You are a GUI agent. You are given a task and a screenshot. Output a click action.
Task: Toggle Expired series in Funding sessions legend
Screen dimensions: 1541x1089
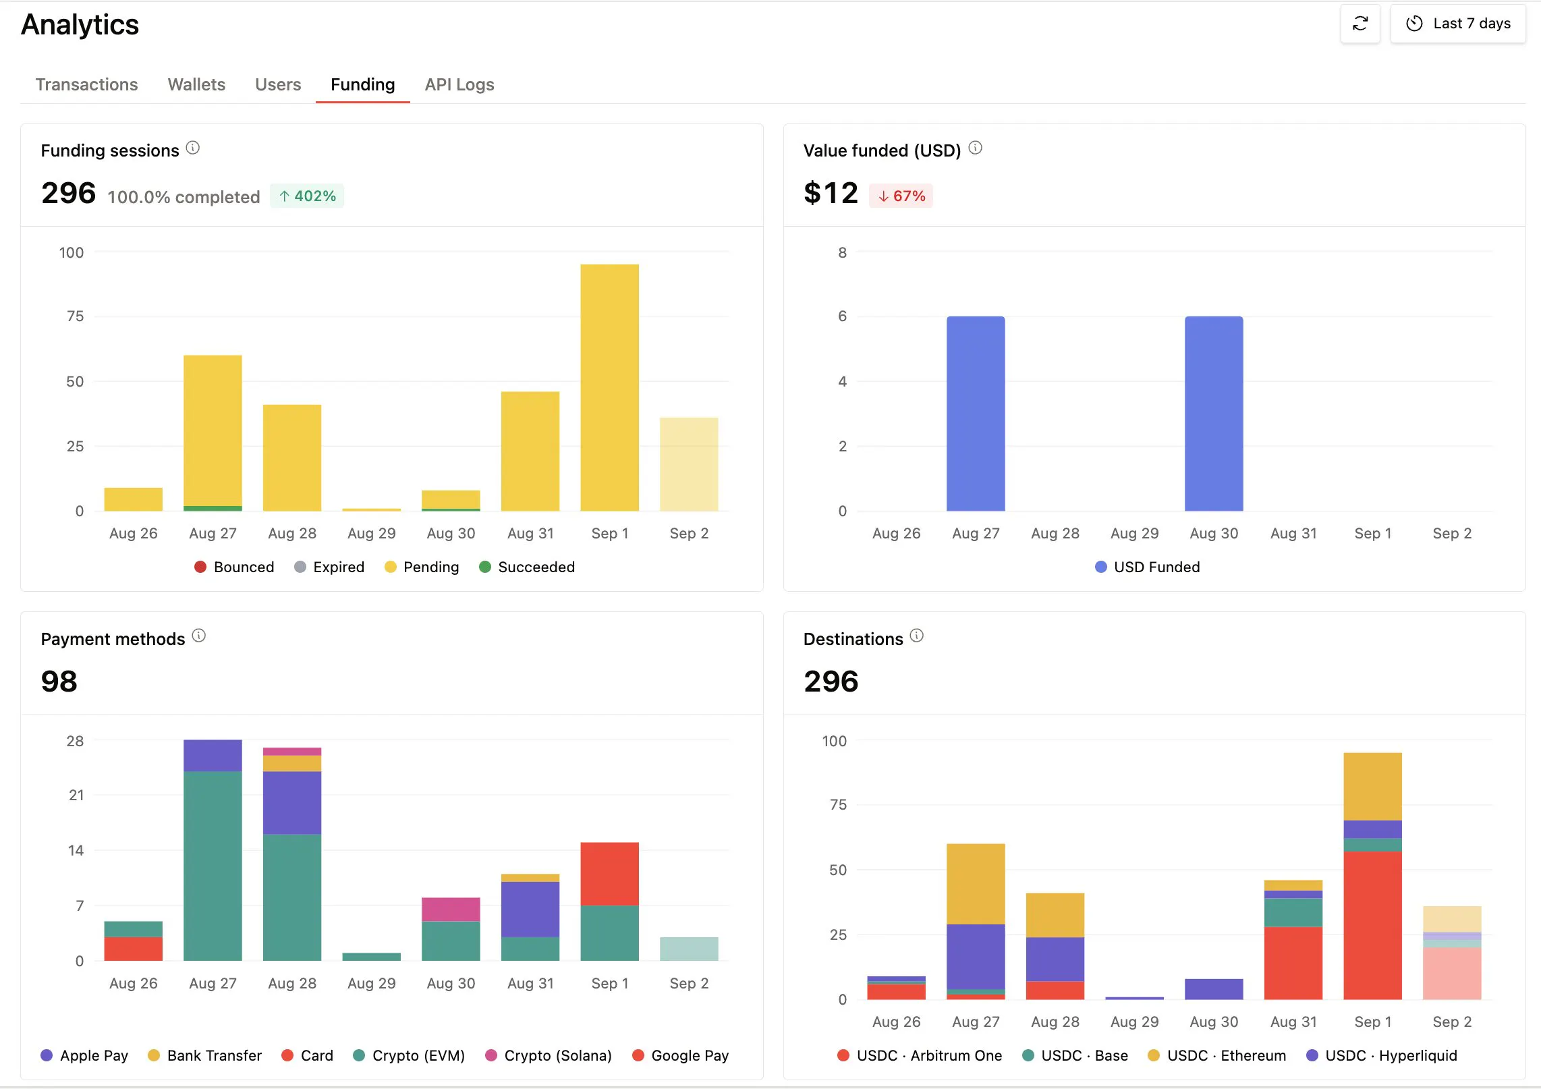pyautogui.click(x=329, y=567)
